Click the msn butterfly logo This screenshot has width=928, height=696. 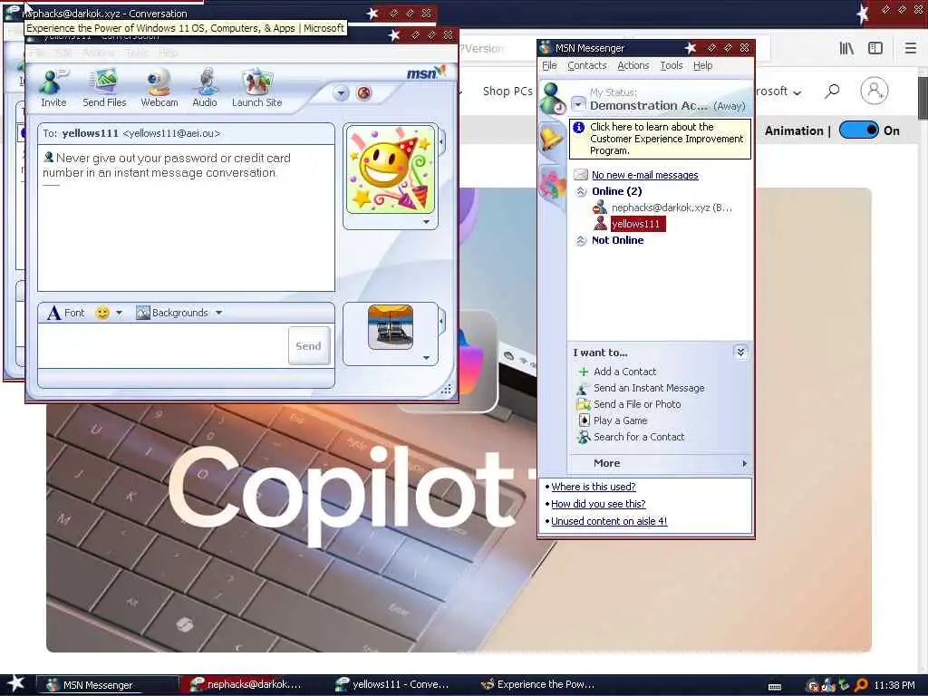(426, 72)
